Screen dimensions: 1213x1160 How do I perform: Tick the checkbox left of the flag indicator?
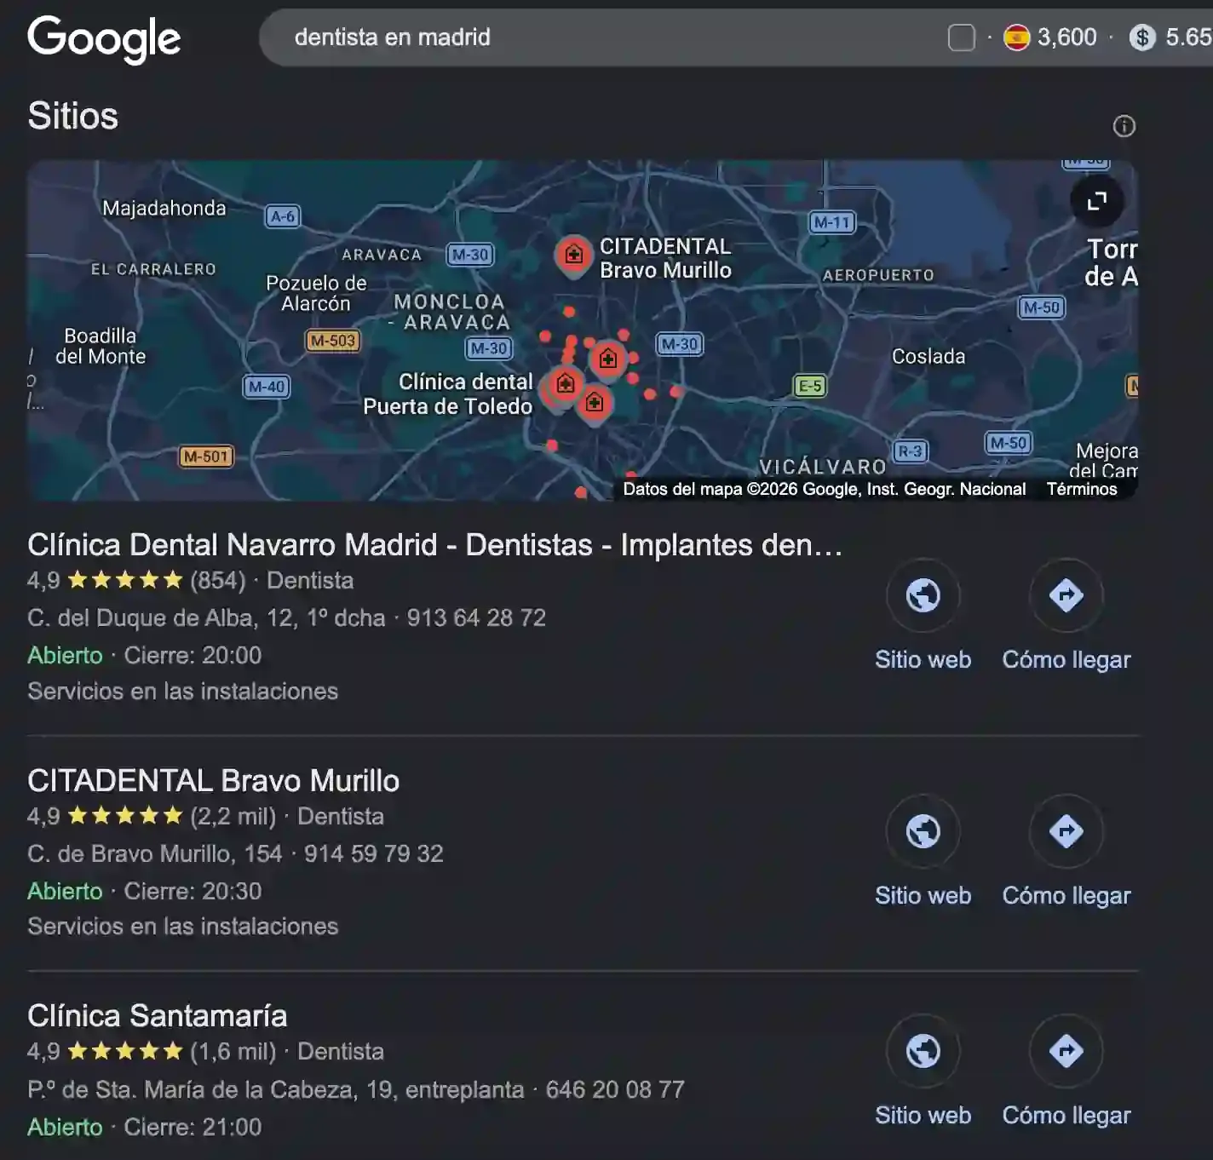pyautogui.click(x=962, y=37)
